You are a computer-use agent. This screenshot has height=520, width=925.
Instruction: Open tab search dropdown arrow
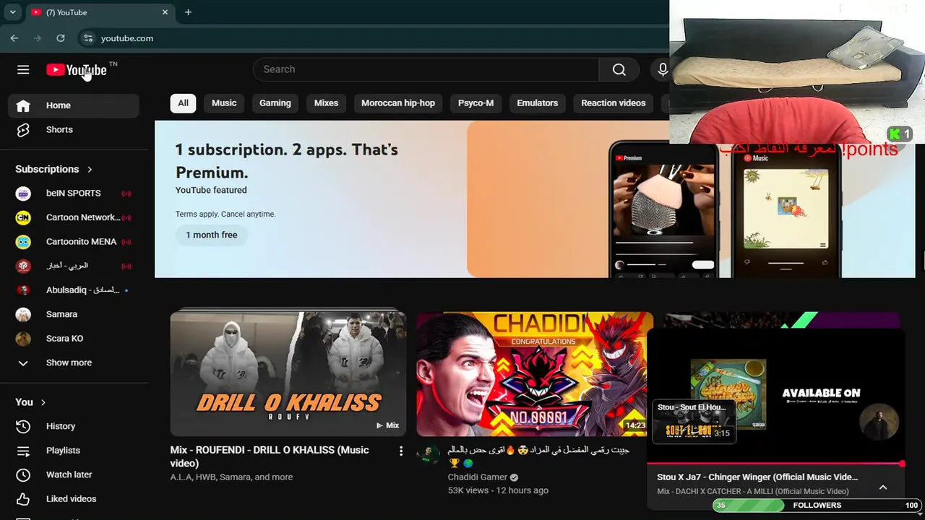click(12, 12)
